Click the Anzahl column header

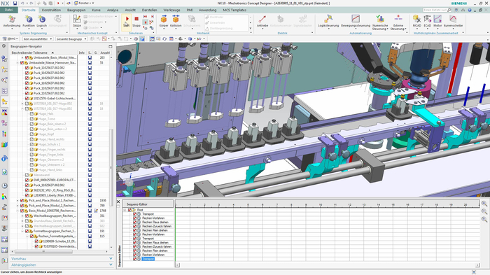click(x=105, y=52)
